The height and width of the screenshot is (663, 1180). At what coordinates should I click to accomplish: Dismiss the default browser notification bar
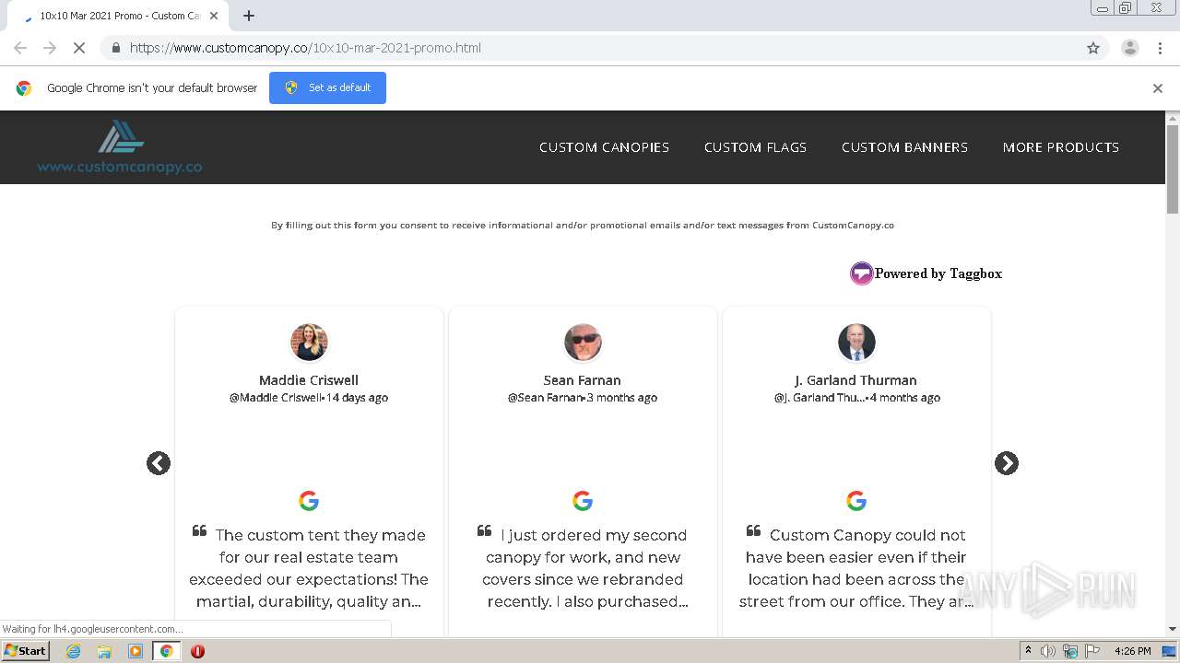(1158, 88)
